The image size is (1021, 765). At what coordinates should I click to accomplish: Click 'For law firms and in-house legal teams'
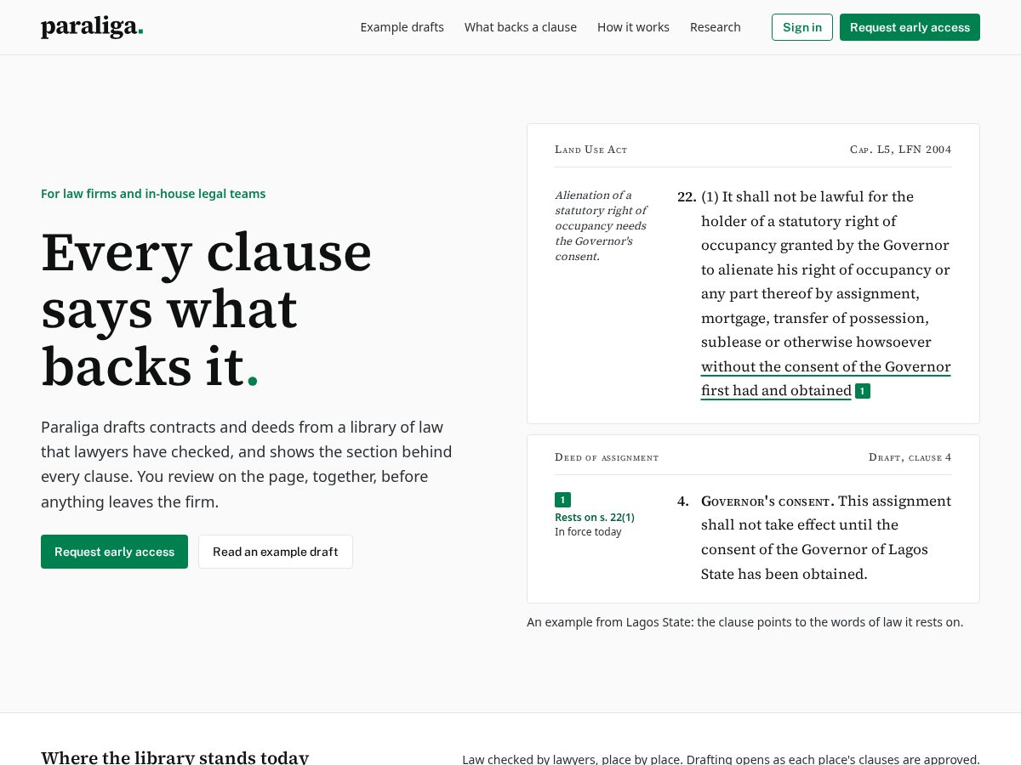click(x=153, y=194)
